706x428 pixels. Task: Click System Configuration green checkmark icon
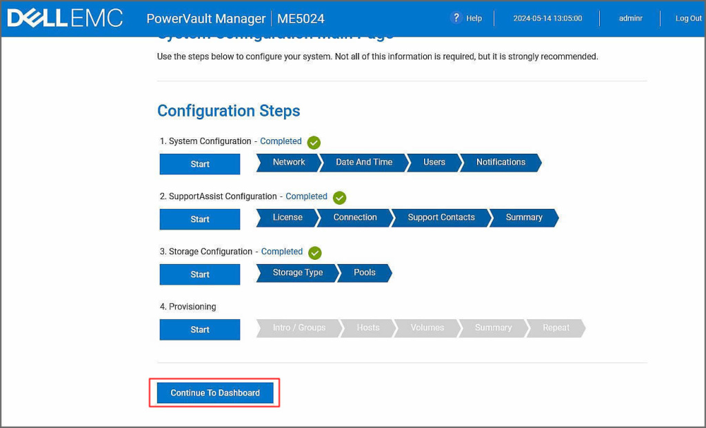pos(314,143)
